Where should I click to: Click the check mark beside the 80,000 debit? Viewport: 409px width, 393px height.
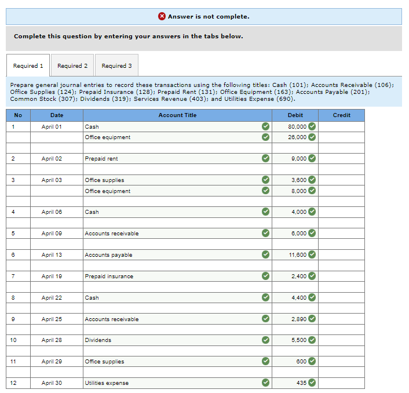click(x=312, y=126)
